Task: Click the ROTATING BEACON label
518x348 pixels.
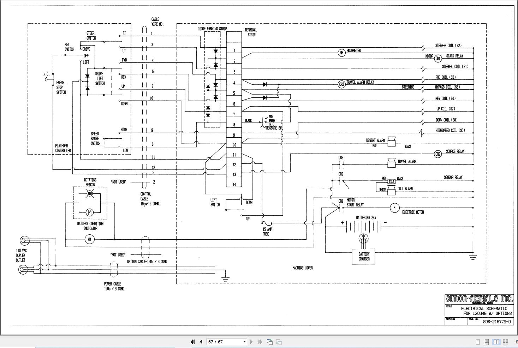Action: click(90, 182)
